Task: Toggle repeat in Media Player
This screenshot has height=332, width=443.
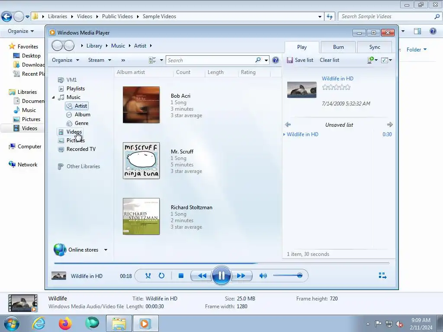Action: [161, 275]
